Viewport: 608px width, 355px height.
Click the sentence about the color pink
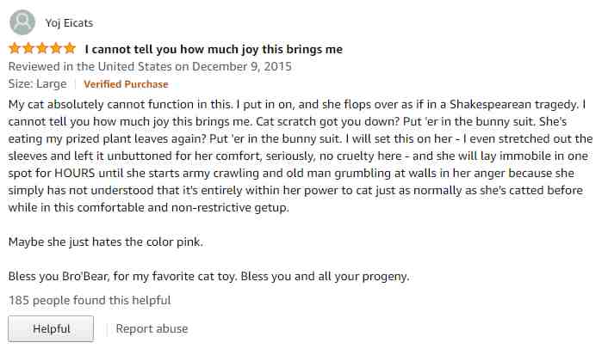(105, 242)
